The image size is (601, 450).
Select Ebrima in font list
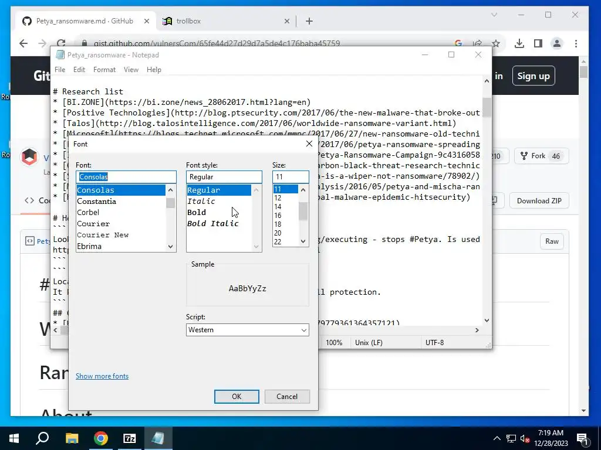121,246
